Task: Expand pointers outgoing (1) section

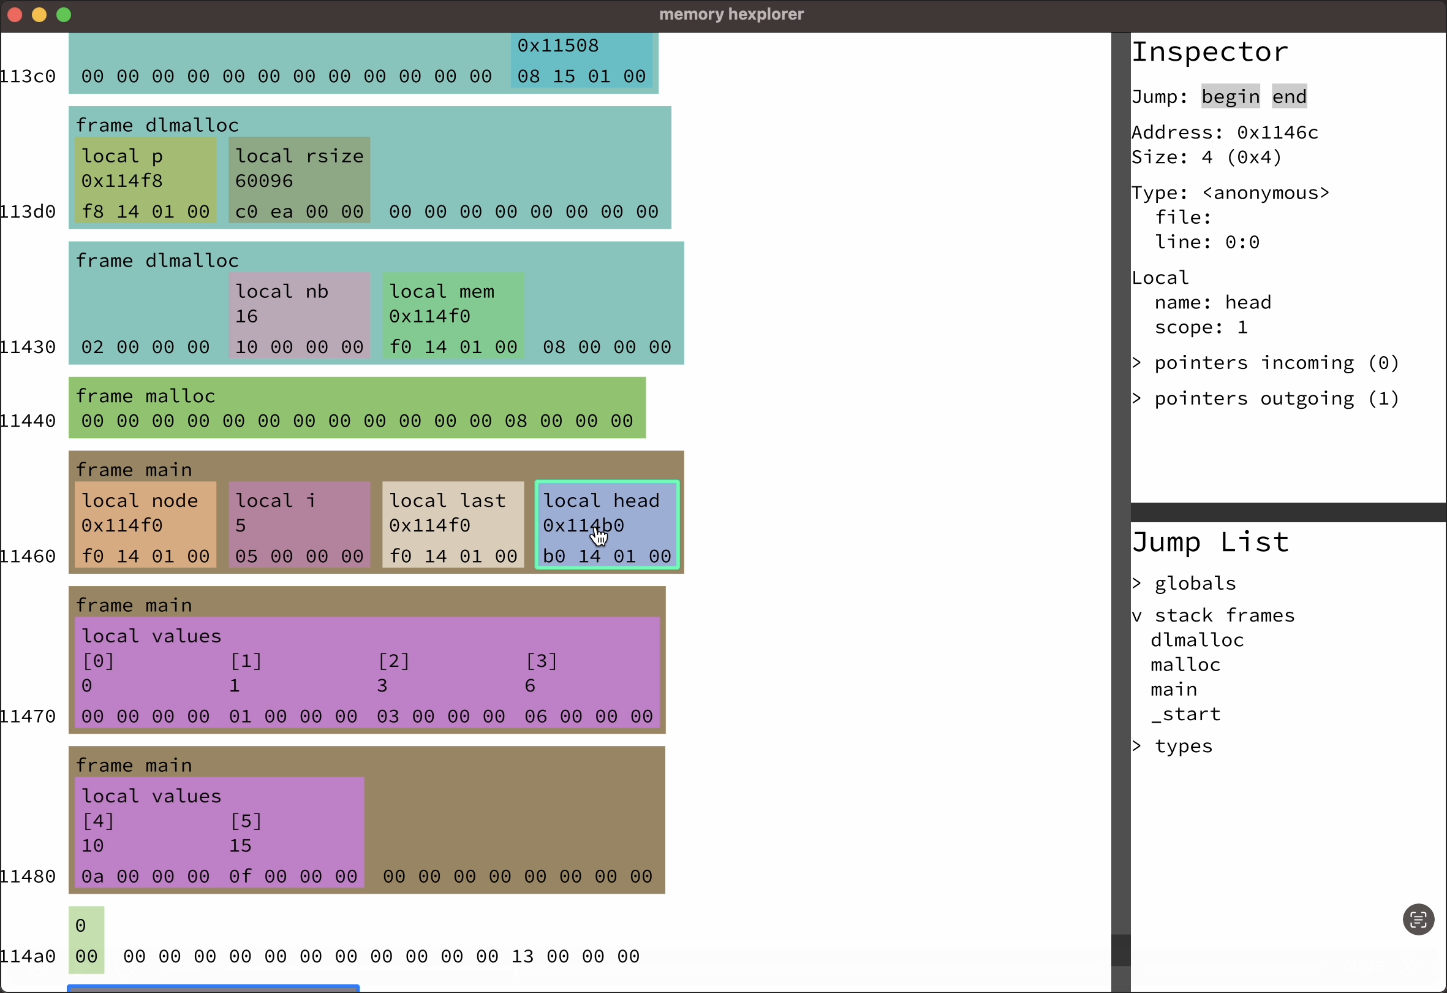Action: pyautogui.click(x=1264, y=398)
